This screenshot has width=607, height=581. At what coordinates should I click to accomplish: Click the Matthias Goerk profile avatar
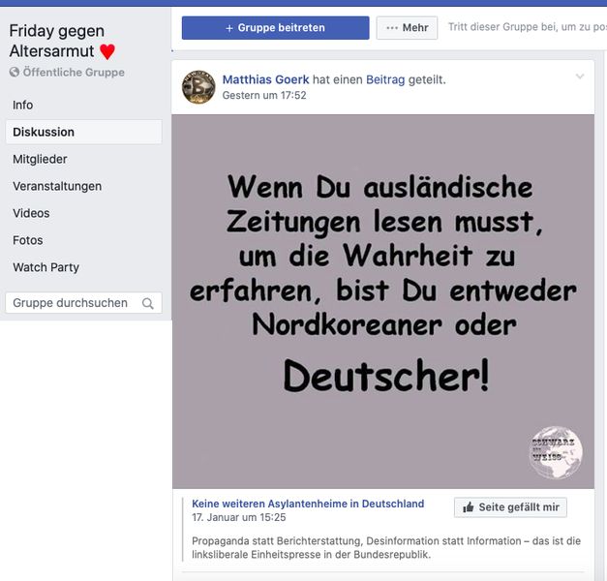[198, 87]
